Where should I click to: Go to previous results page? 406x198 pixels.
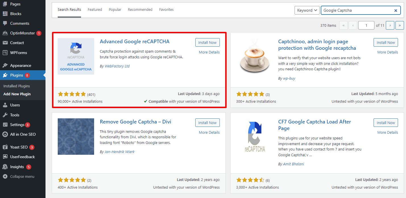[353, 25]
